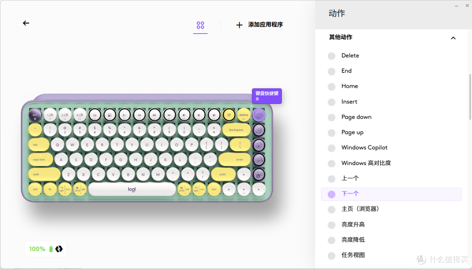Click the F8 play/pause media key
Screen dimensions: 472x269
tap(154, 115)
